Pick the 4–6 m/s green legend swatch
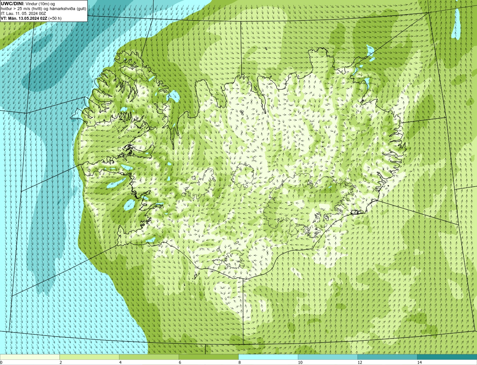Screen dimensions: 477x365 click(149, 357)
